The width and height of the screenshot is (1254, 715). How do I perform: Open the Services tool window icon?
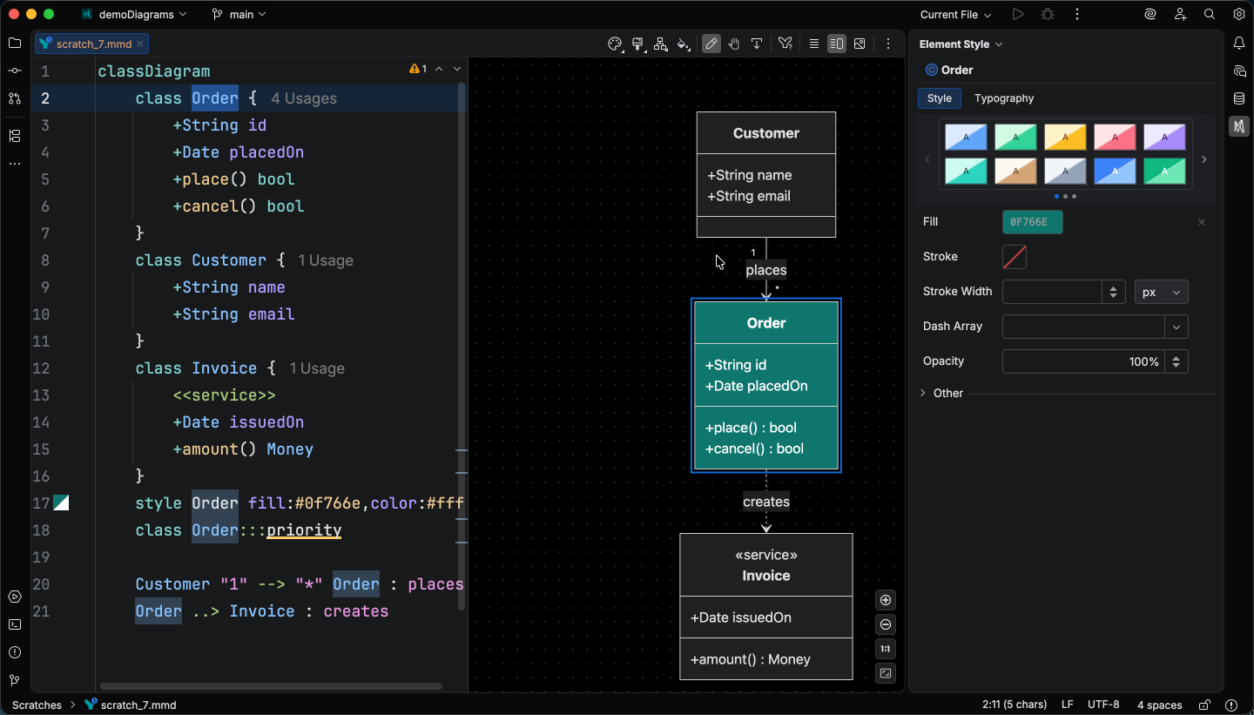tap(15, 597)
